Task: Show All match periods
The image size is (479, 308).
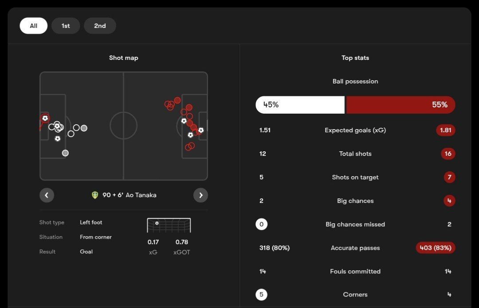Action: point(33,26)
